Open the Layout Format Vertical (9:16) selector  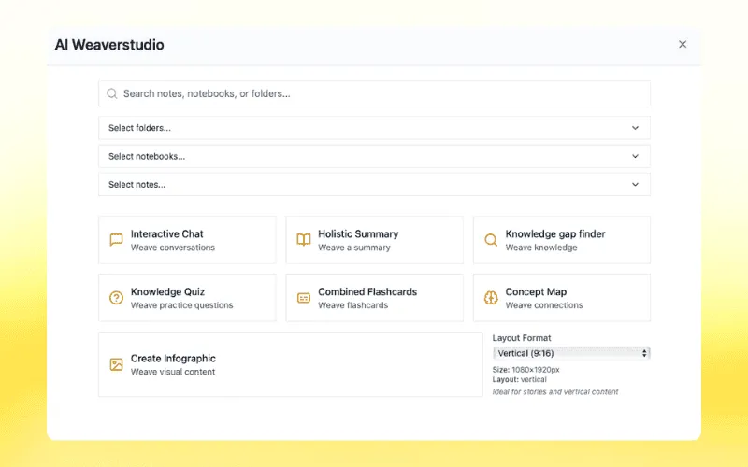point(571,353)
